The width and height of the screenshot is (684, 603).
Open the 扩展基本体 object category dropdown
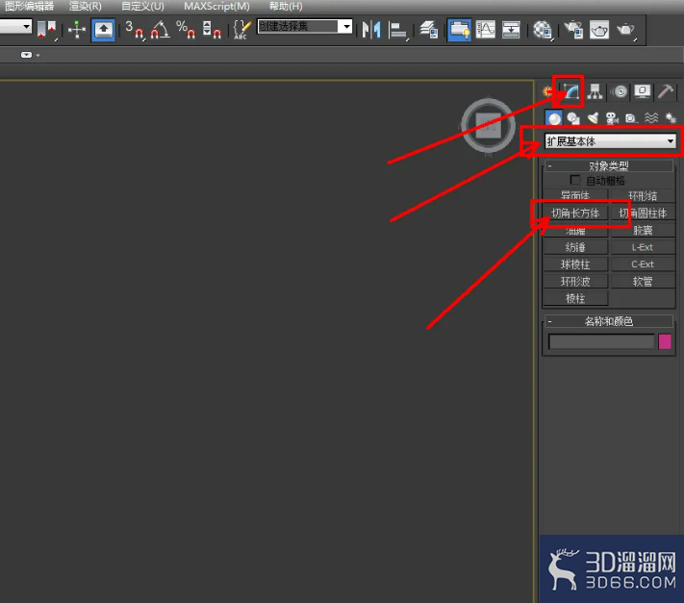pyautogui.click(x=610, y=141)
